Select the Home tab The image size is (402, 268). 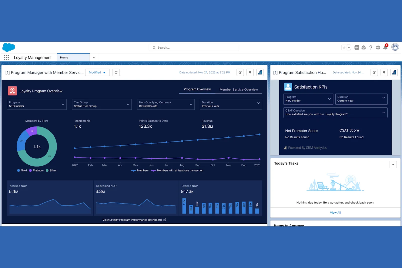[x=73, y=58]
